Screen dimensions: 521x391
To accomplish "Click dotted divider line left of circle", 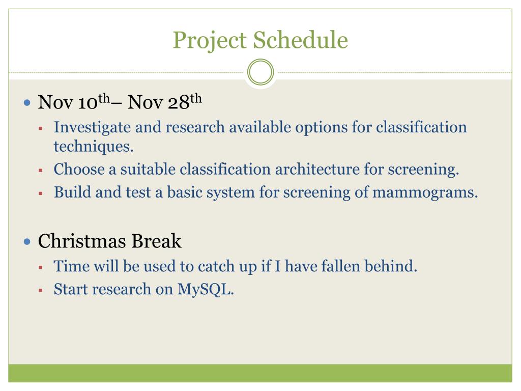I will (x=127, y=72).
